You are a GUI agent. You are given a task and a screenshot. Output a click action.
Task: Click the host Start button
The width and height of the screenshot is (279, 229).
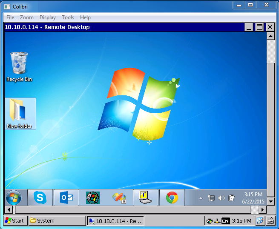pos(15,220)
